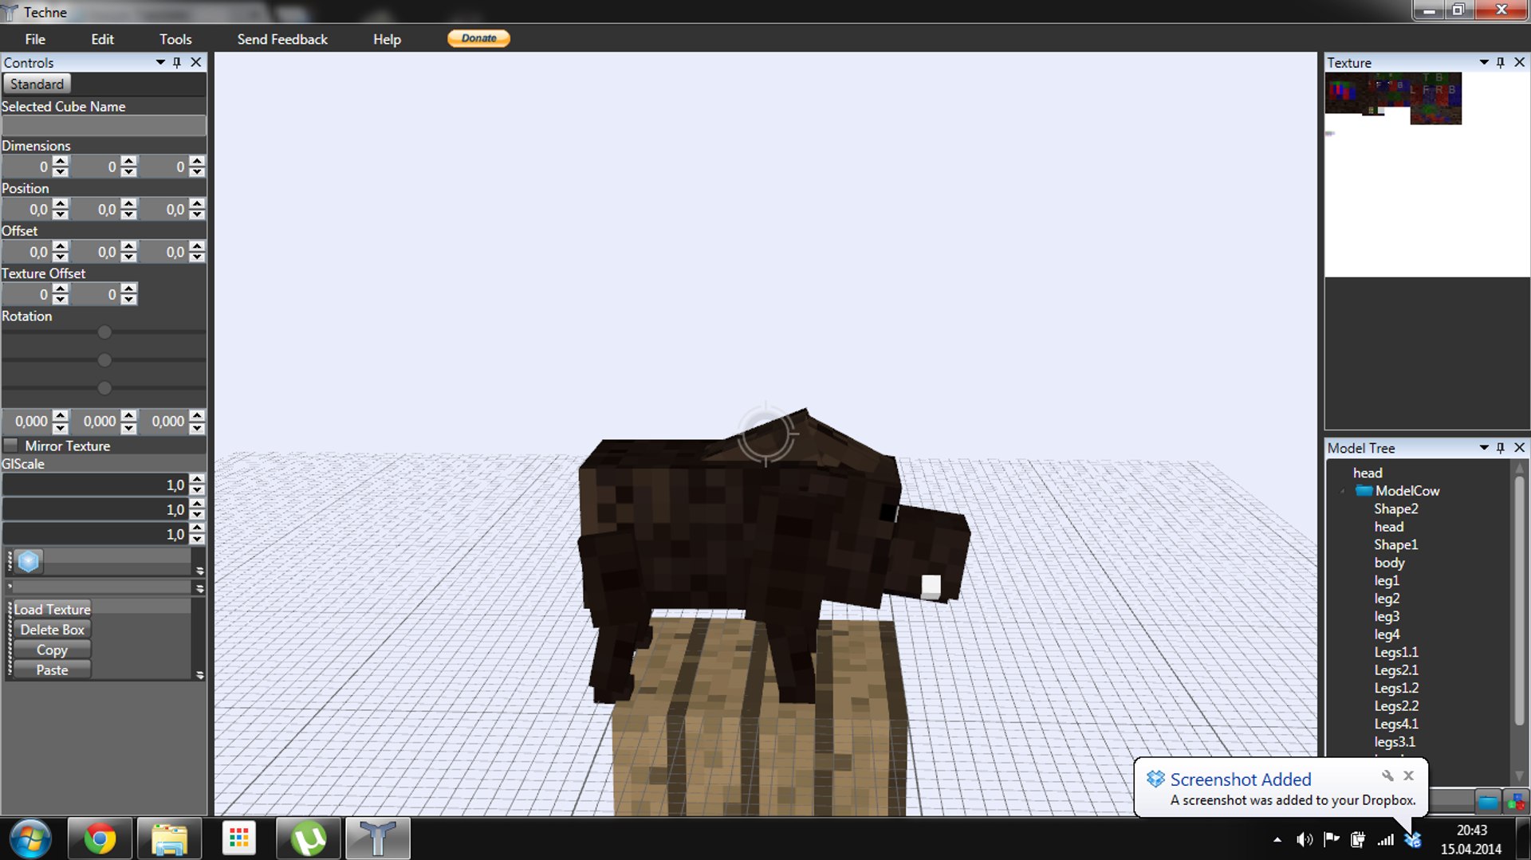
Task: Click the Delete Box button
Action: point(52,630)
